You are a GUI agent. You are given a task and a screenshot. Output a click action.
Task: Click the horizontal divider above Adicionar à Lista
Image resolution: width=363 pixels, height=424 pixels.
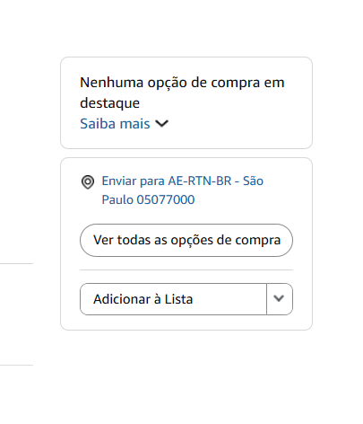coord(186,269)
